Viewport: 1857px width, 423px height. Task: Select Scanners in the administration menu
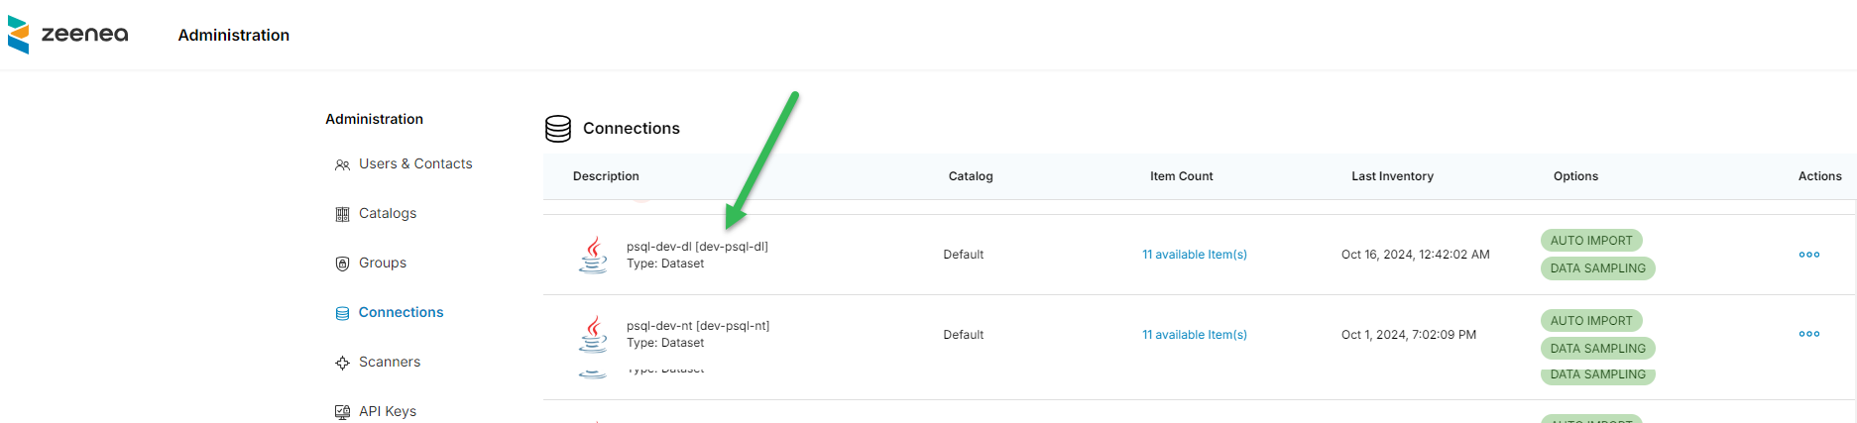point(390,363)
